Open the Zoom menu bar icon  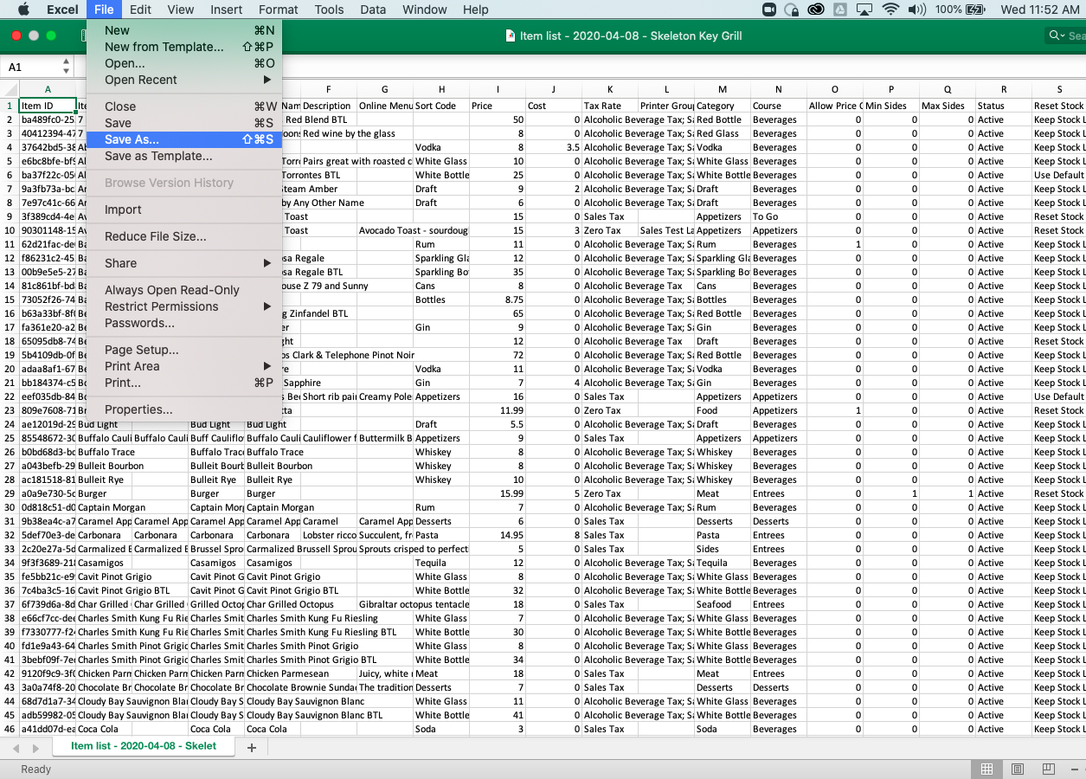coord(769,10)
